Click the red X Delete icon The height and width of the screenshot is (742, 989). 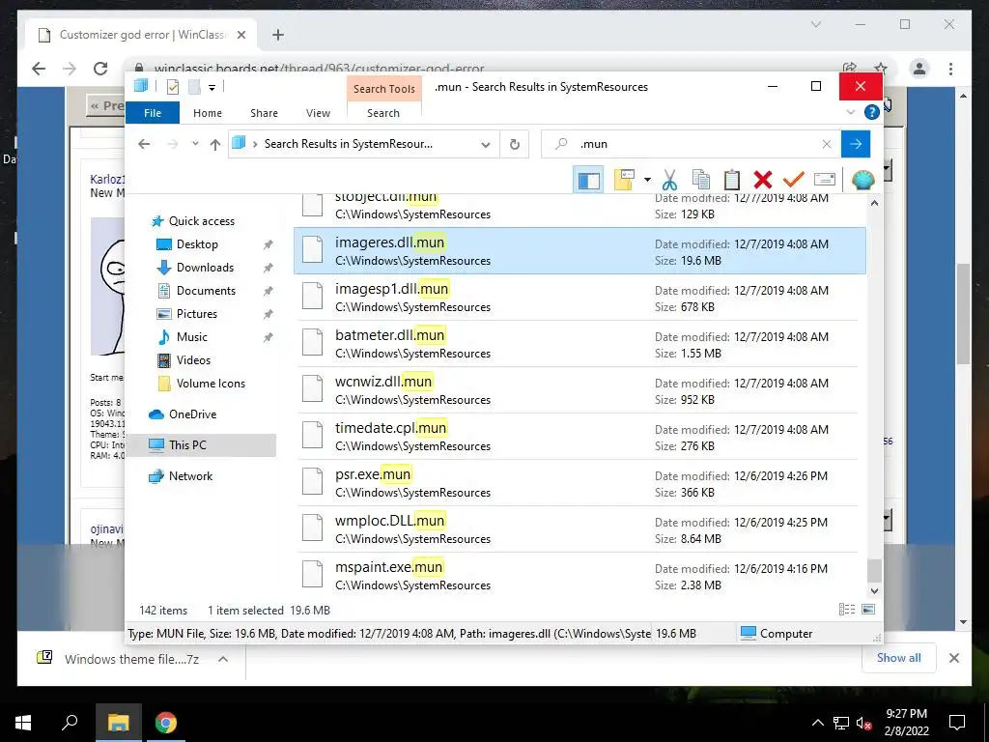click(763, 180)
